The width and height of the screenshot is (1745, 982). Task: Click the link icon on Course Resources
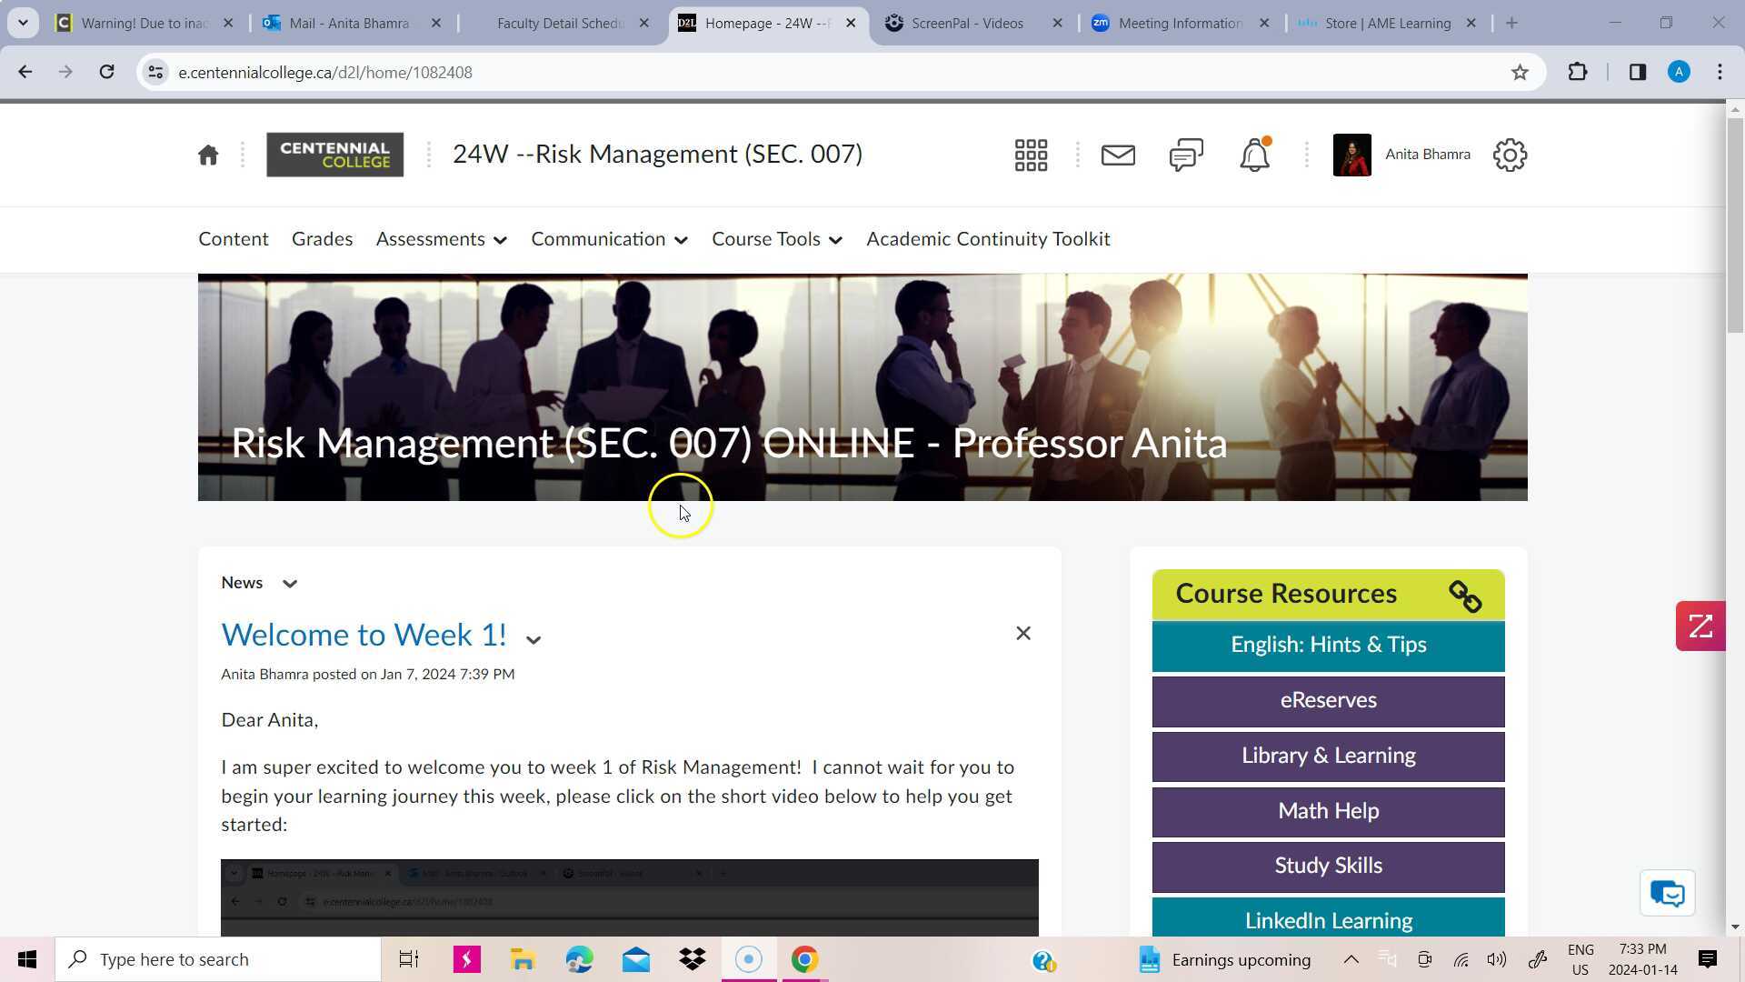(x=1463, y=596)
